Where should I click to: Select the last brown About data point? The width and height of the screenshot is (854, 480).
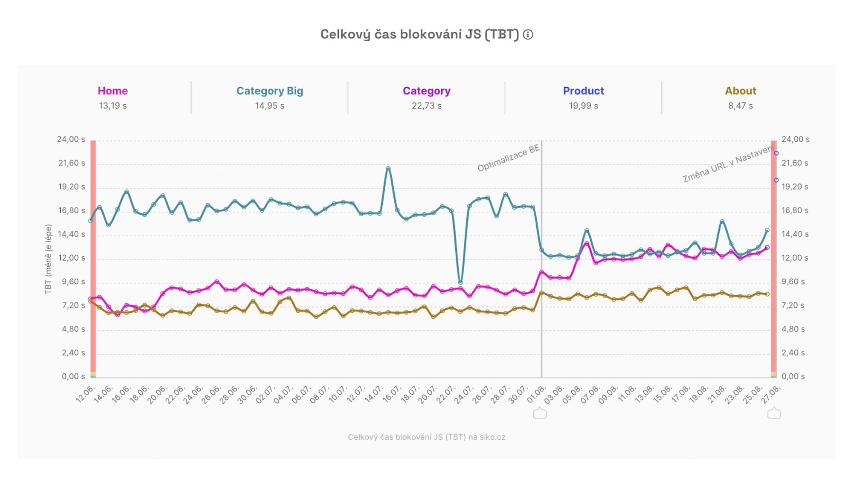click(767, 294)
